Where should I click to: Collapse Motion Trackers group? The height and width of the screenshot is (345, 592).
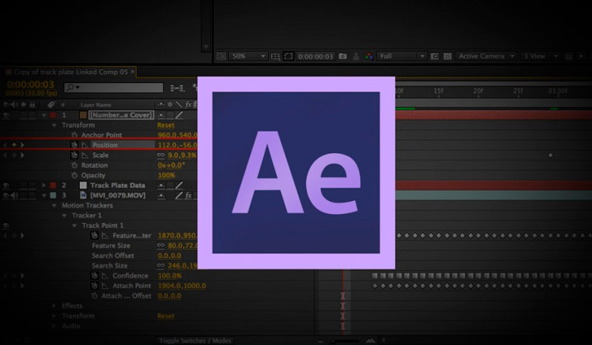[54, 206]
